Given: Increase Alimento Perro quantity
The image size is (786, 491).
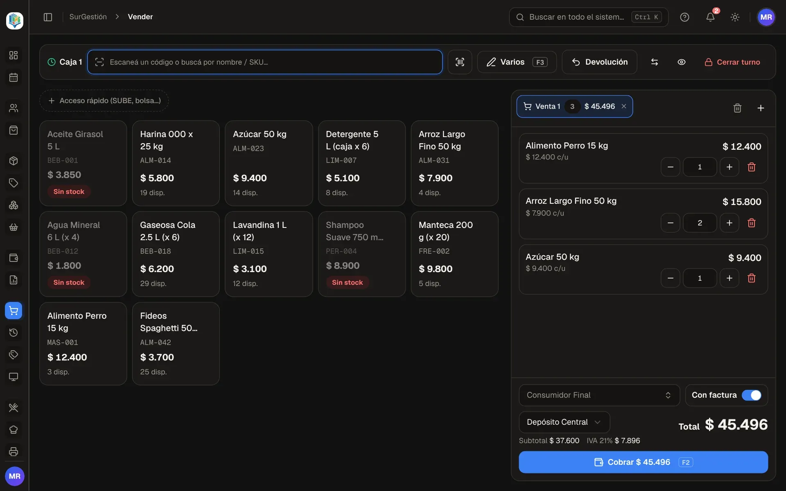Looking at the screenshot, I should tap(729, 167).
